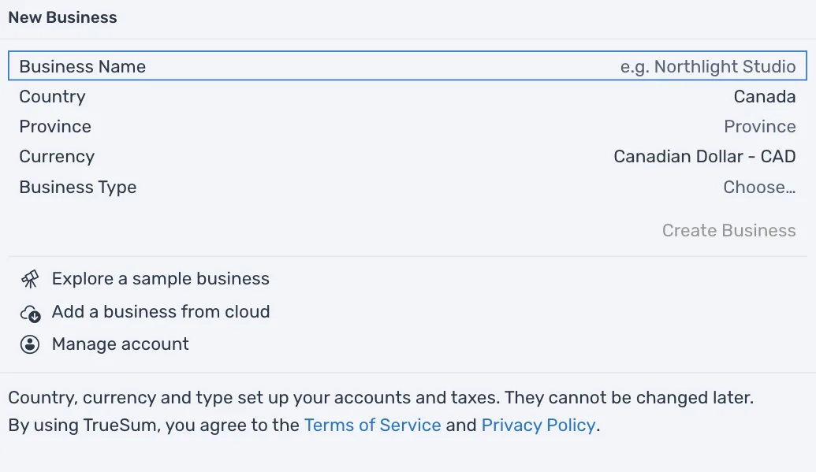Open the Terms of Service link
This screenshot has width=816, height=472.
click(372, 425)
